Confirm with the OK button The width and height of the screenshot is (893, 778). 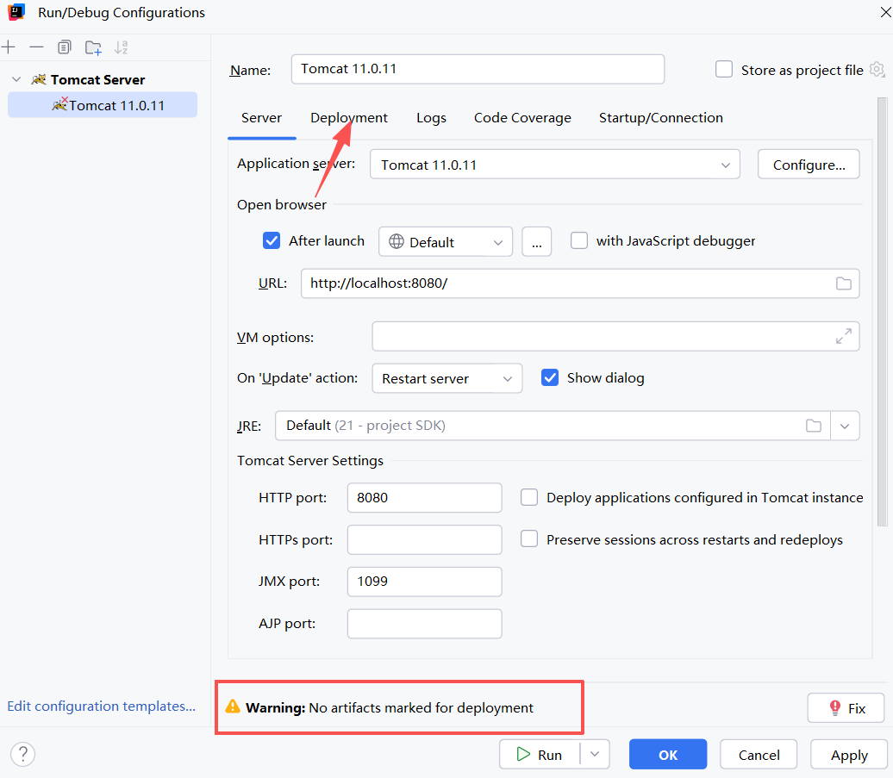[668, 754]
